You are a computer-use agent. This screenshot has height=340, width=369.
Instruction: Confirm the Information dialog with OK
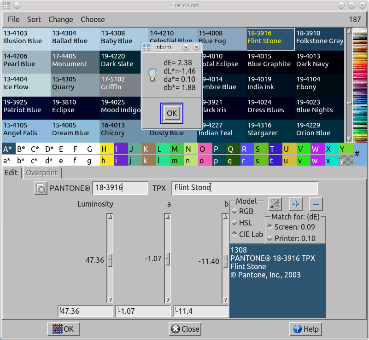tap(172, 113)
